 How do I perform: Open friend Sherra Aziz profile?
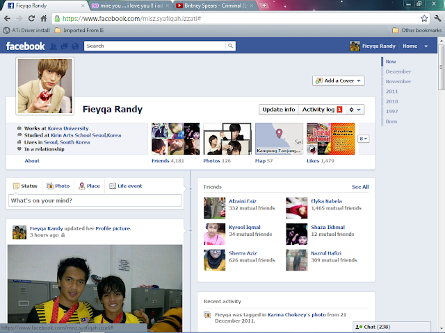(243, 253)
